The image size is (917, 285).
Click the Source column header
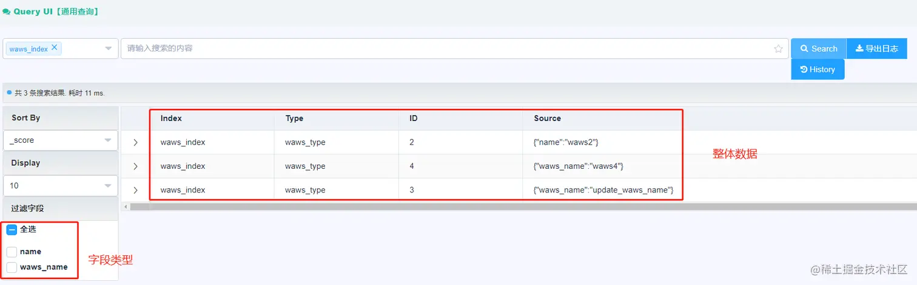point(547,119)
